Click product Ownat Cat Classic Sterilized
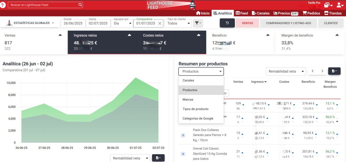346x162 pixels. pos(210,154)
